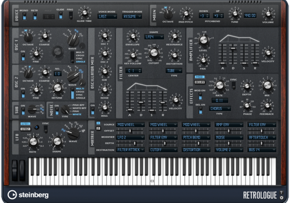Click the main Volume knob

click(268, 14)
